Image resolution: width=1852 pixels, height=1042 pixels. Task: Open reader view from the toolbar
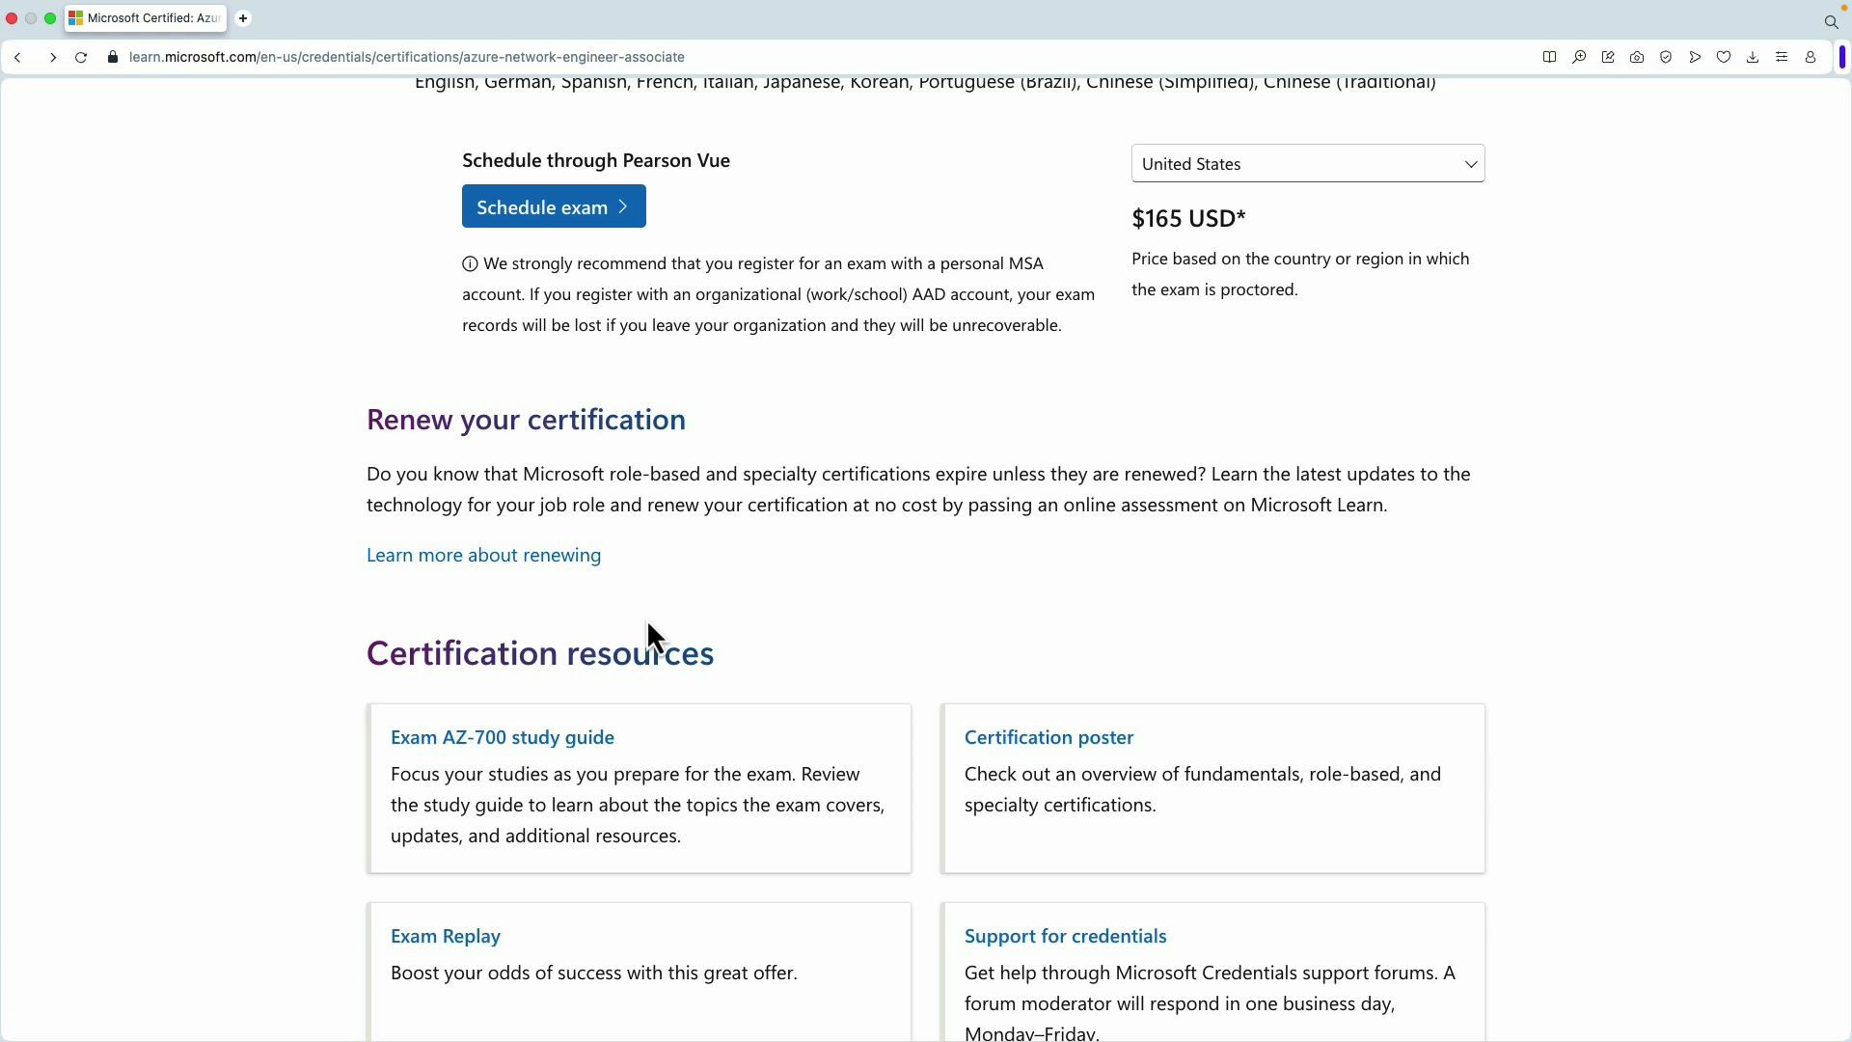pos(1550,57)
